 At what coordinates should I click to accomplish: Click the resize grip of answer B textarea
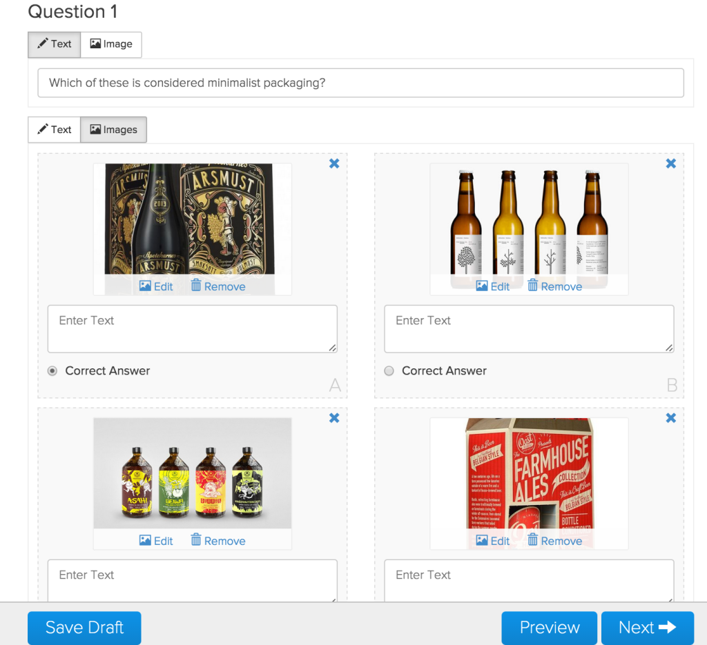pos(669,348)
